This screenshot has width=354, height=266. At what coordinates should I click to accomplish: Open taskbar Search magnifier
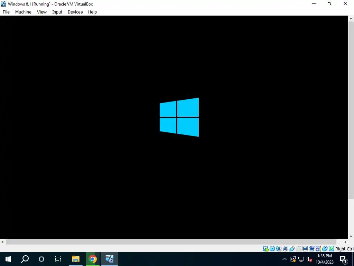(x=25, y=259)
